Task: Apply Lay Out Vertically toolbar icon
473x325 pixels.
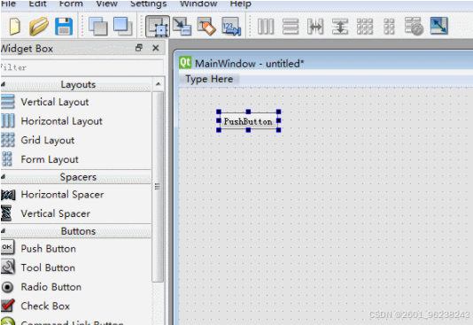Action: 291,27
